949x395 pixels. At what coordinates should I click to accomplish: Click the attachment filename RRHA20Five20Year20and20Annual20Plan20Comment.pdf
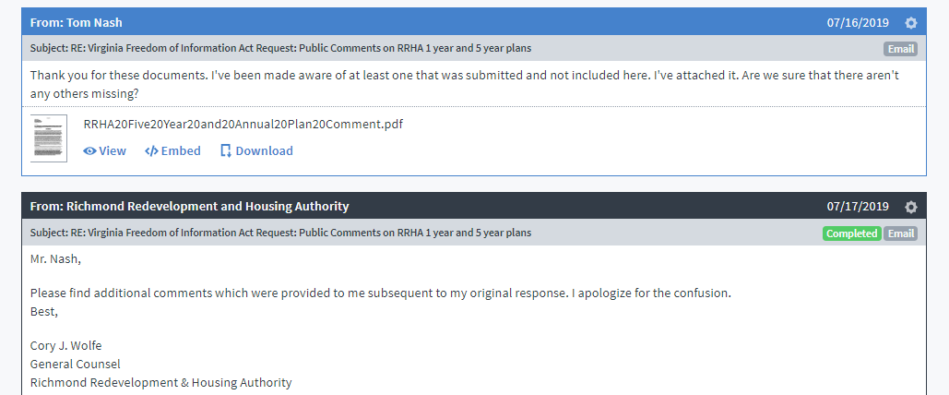[243, 125]
